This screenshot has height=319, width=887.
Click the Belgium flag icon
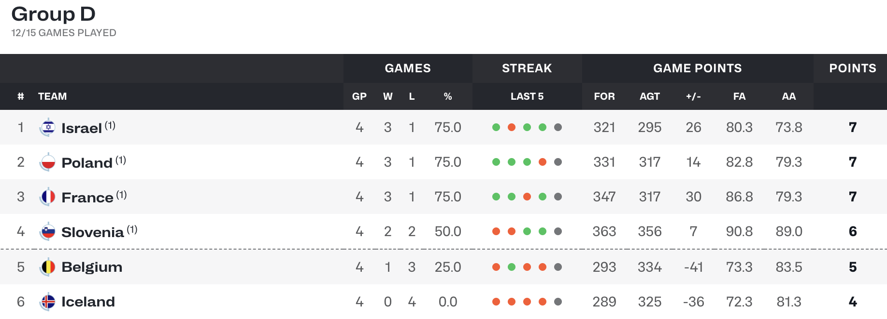point(47,267)
